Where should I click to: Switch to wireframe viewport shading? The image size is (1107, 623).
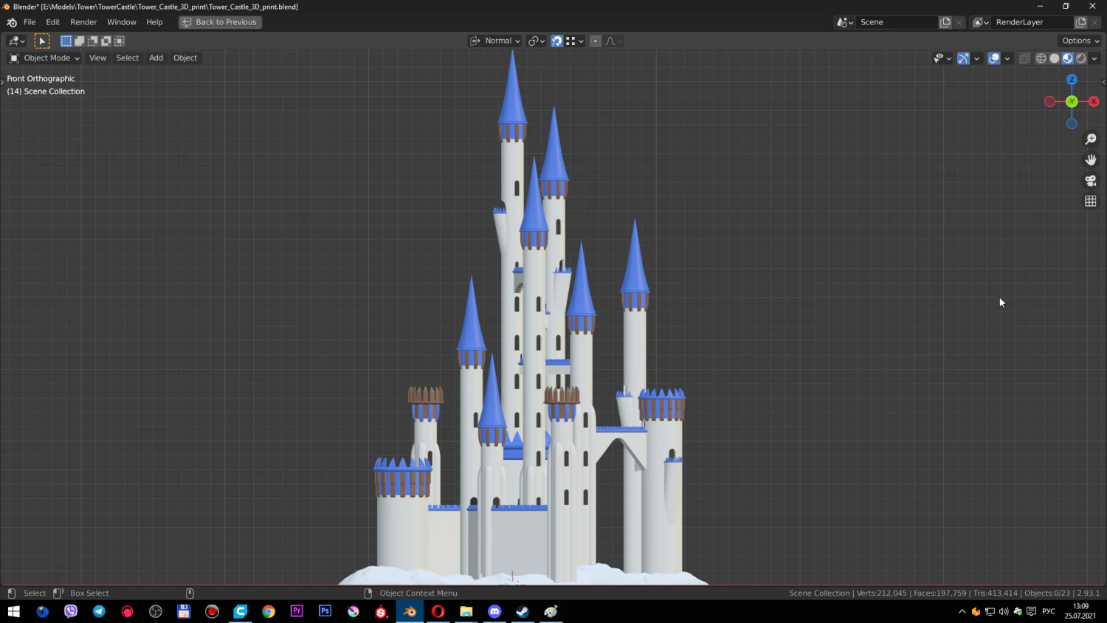coord(1041,58)
